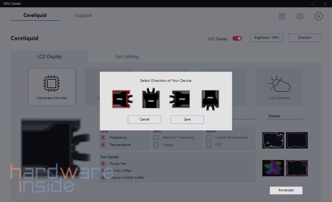Image resolution: width=332 pixels, height=202 pixels.
Task: Toggle the Pump Fan checkbox
Action: (103, 164)
